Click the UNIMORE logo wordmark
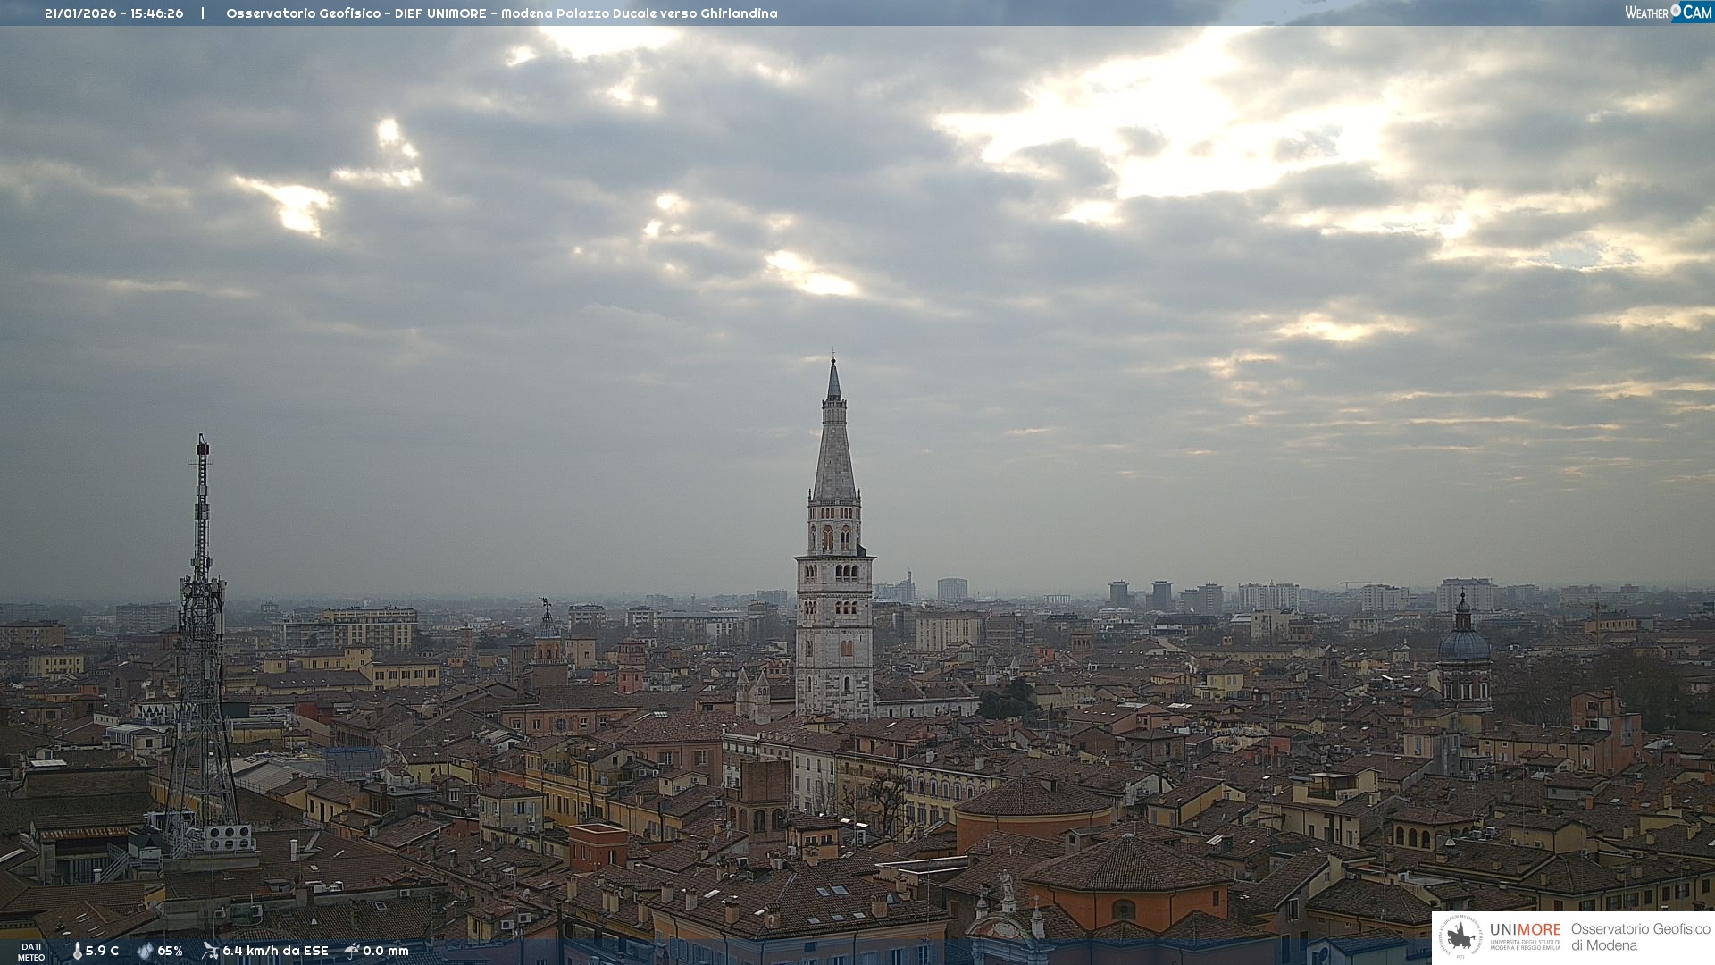The height and width of the screenshot is (965, 1715). (x=1525, y=929)
